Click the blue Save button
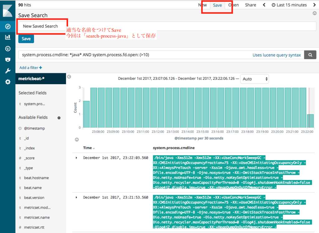The width and height of the screenshot is (319, 233). [x=26, y=39]
